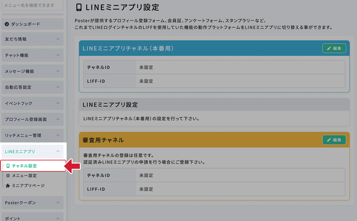The image size is (357, 221).
Task: Collapse the LINEミニアプリ menu
Action: tap(32, 152)
